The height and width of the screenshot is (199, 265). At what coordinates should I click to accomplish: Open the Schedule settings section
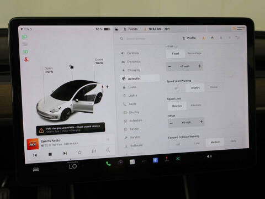pos(133,121)
